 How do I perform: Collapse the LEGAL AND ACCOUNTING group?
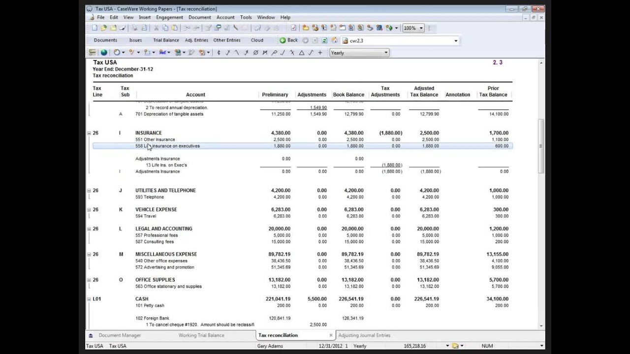89,229
